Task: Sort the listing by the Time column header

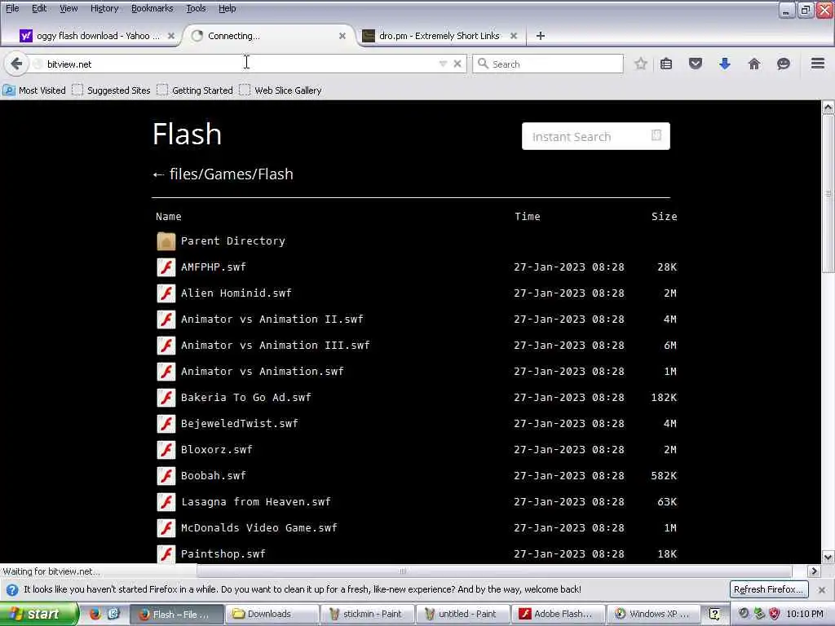Action: [x=528, y=216]
